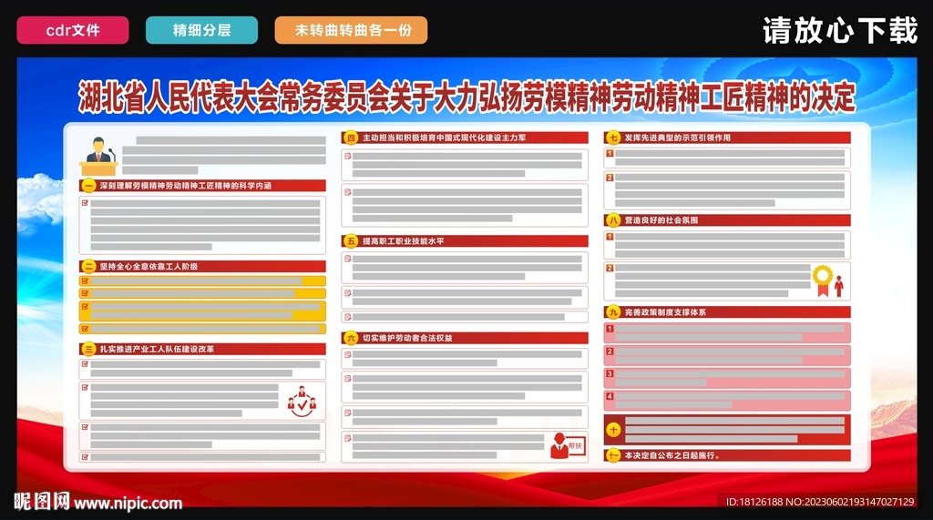The image size is (933, 520).
Task: Click the heading 扎实推进产业工人队伍建设改革
Action: (157, 349)
